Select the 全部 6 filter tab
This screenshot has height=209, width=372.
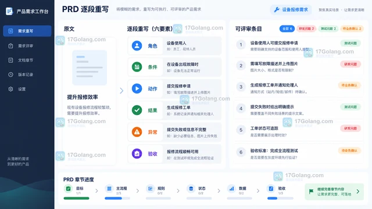click(287, 28)
